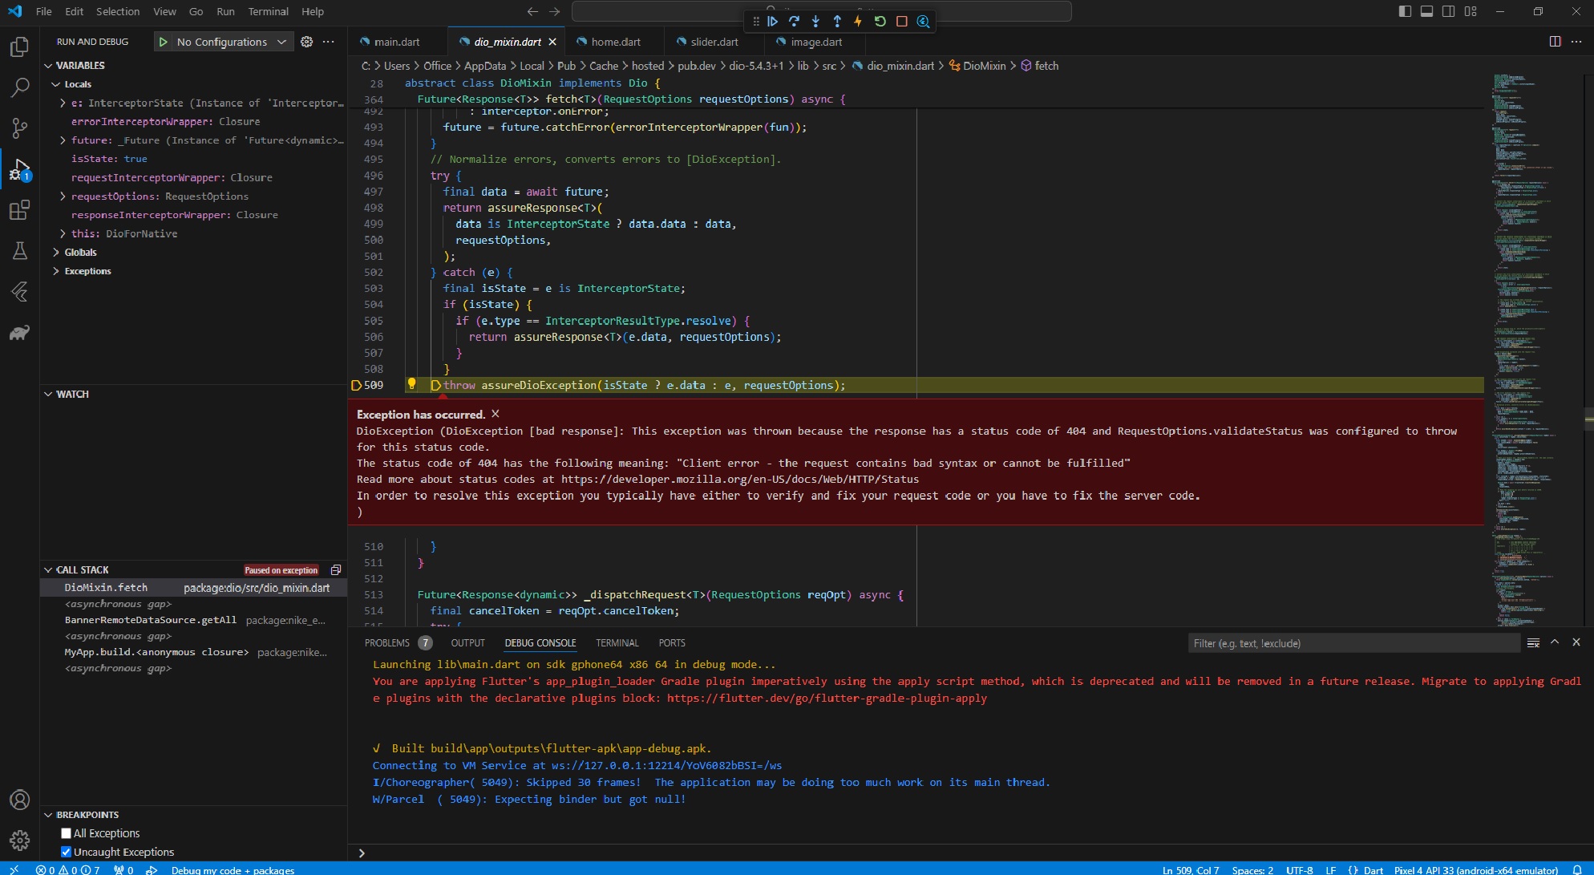
Task: Open the Extensions view icon
Action: [x=19, y=210]
